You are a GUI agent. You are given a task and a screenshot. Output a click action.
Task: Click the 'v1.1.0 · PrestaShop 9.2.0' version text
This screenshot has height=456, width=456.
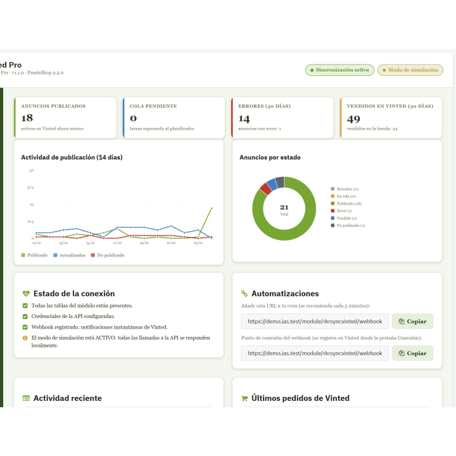click(37, 73)
